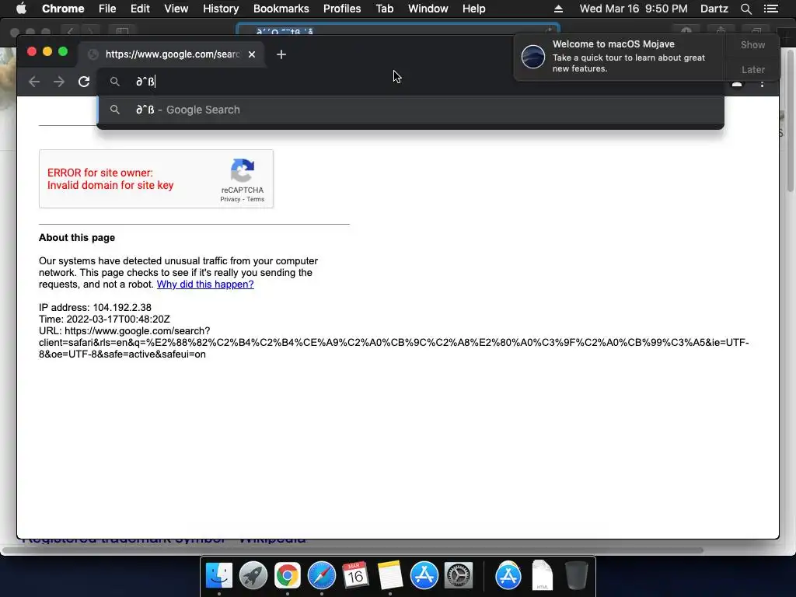796x597 pixels.
Task: Click the IP address 104.192.2.38 text
Action: point(95,308)
